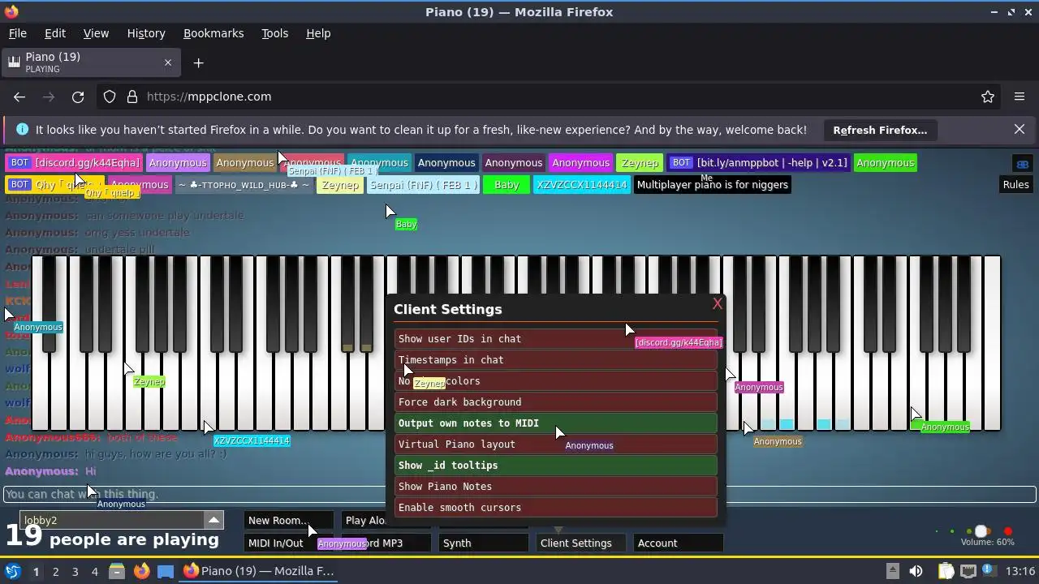Click the Record MP3 button
Screen dimensions: 1039x584
tap(386, 543)
